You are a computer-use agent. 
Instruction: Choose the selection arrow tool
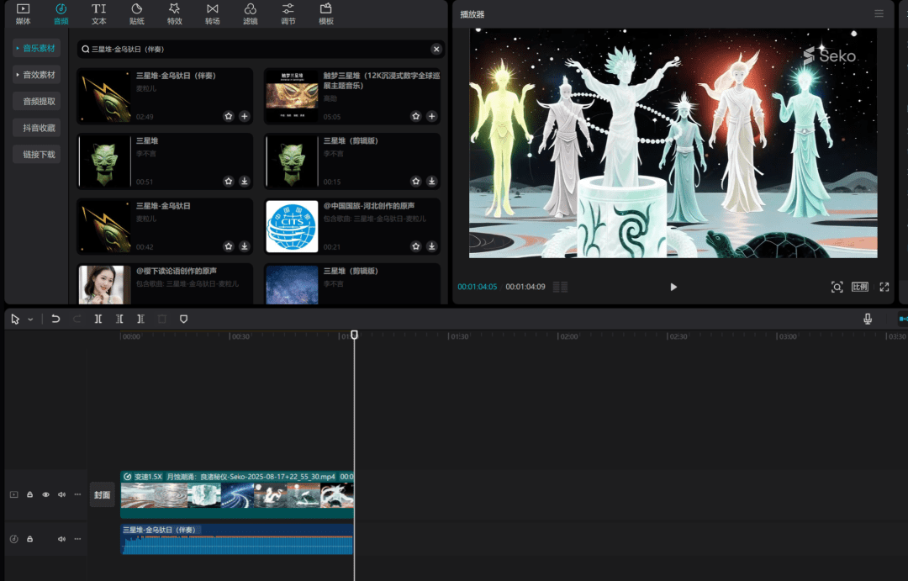[x=15, y=320]
